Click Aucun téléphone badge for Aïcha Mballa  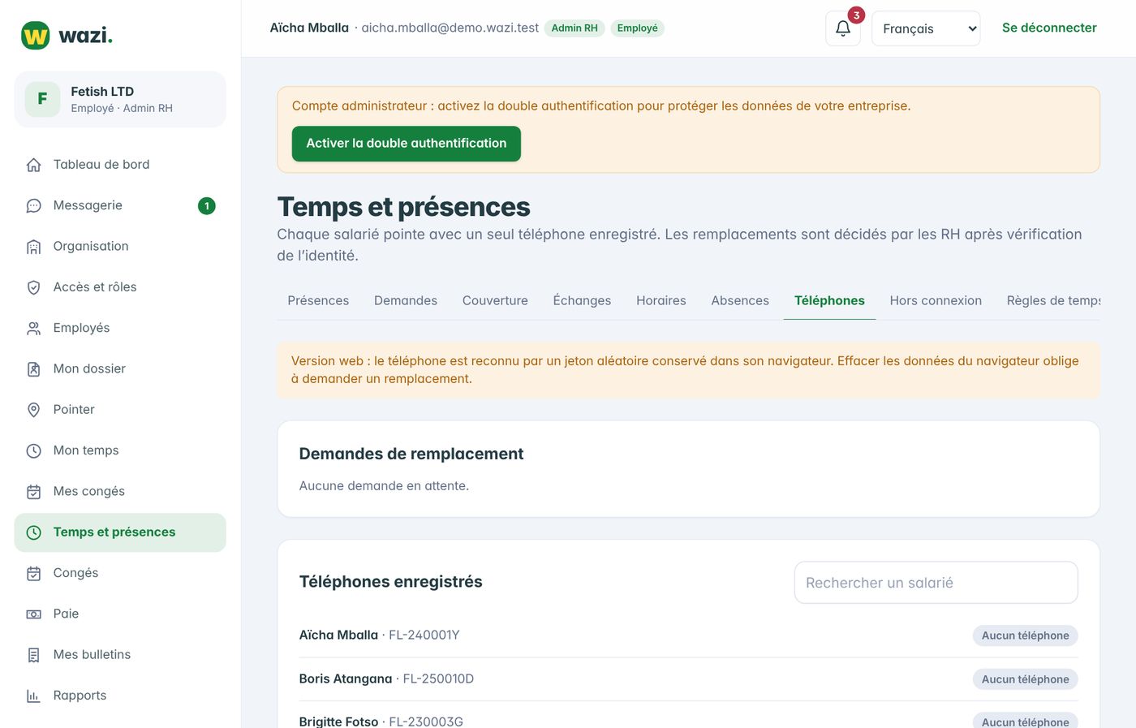pyautogui.click(x=1025, y=635)
